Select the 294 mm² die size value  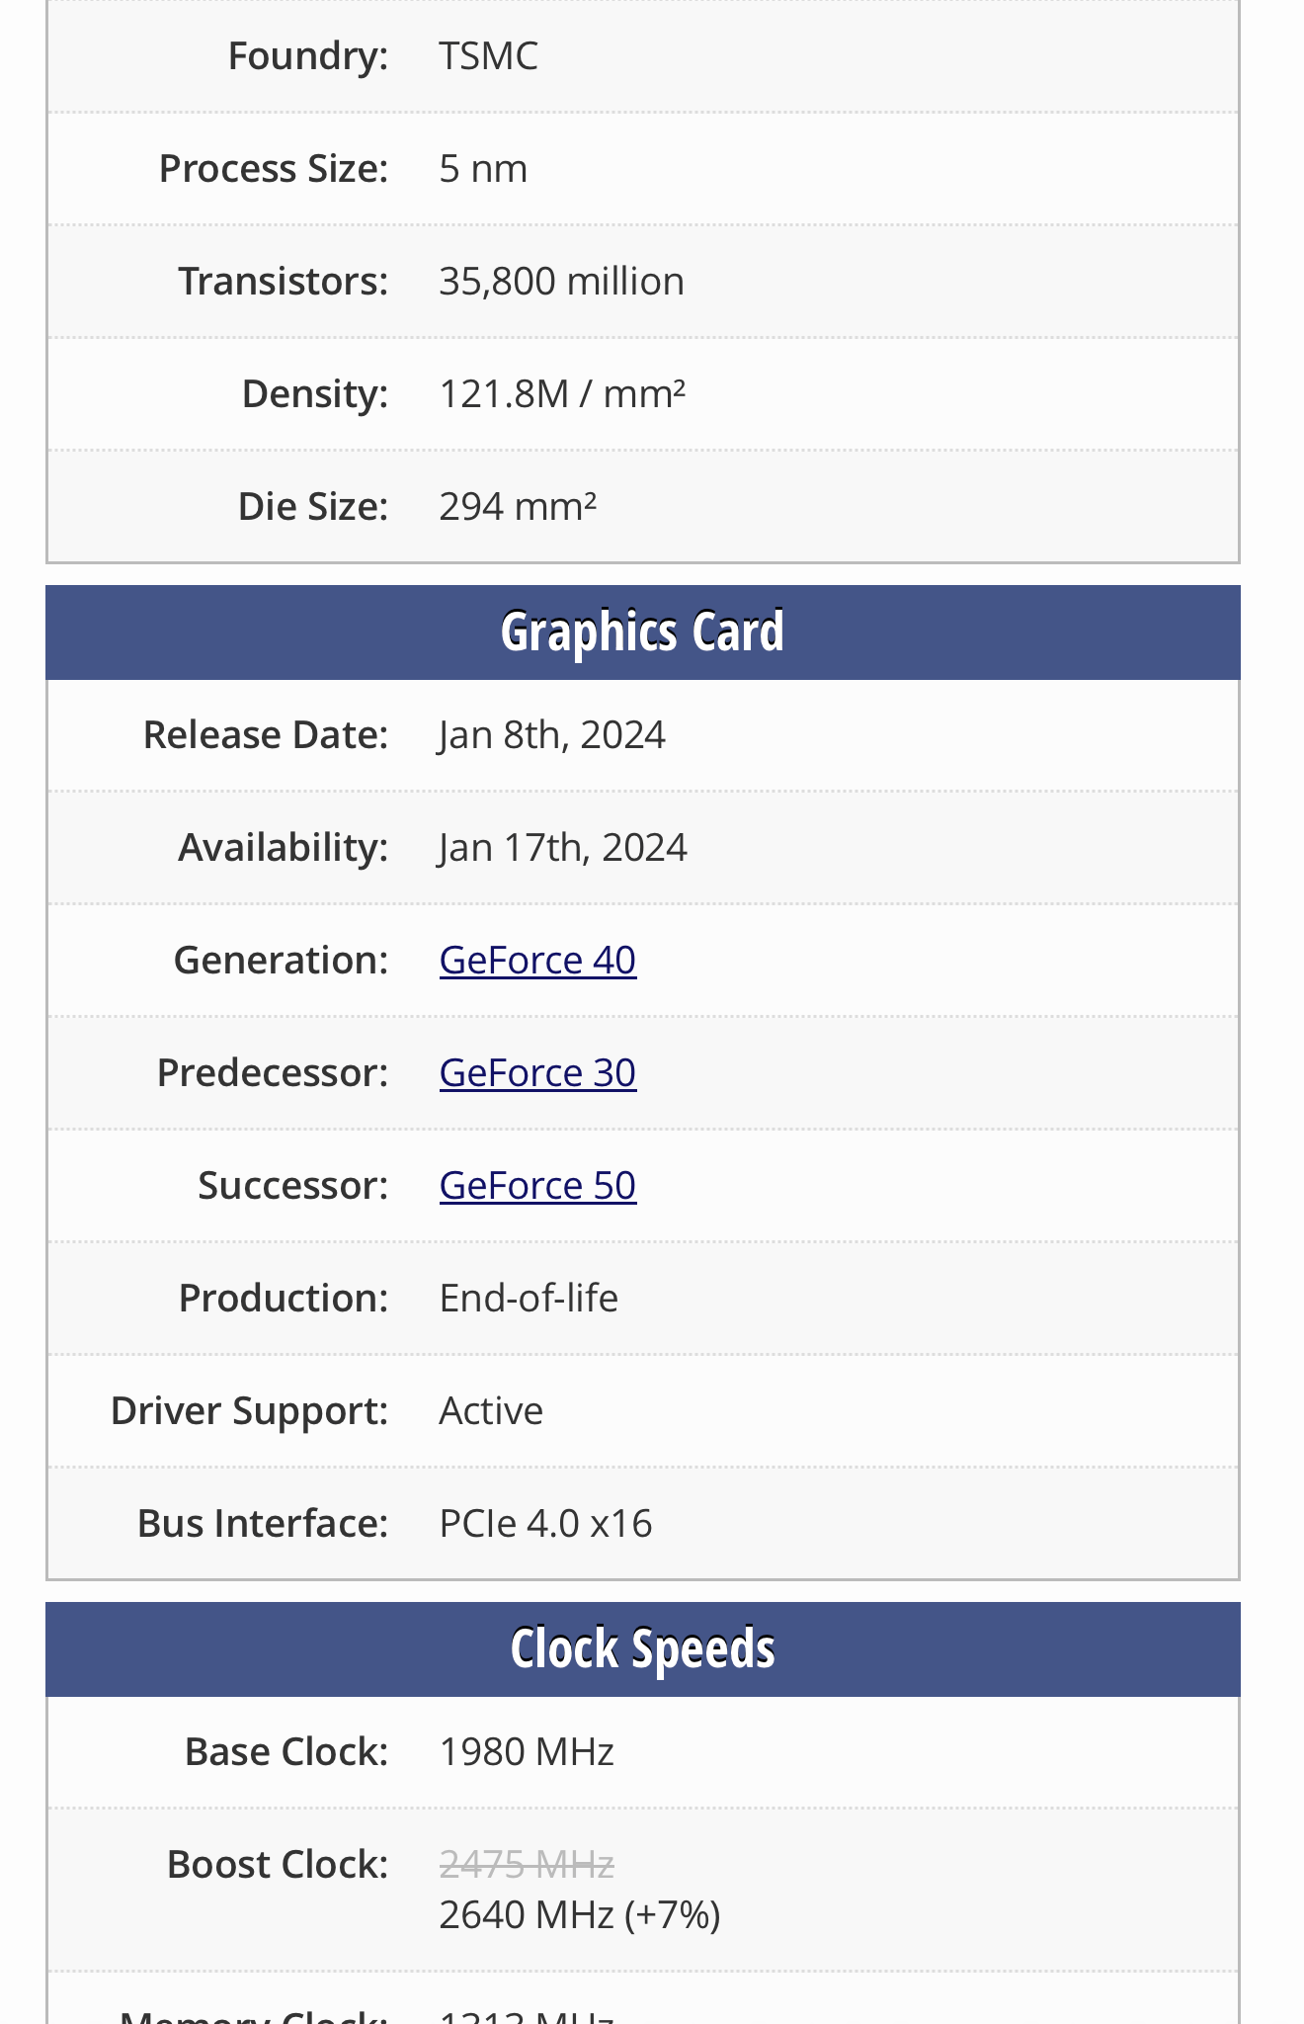click(x=518, y=507)
